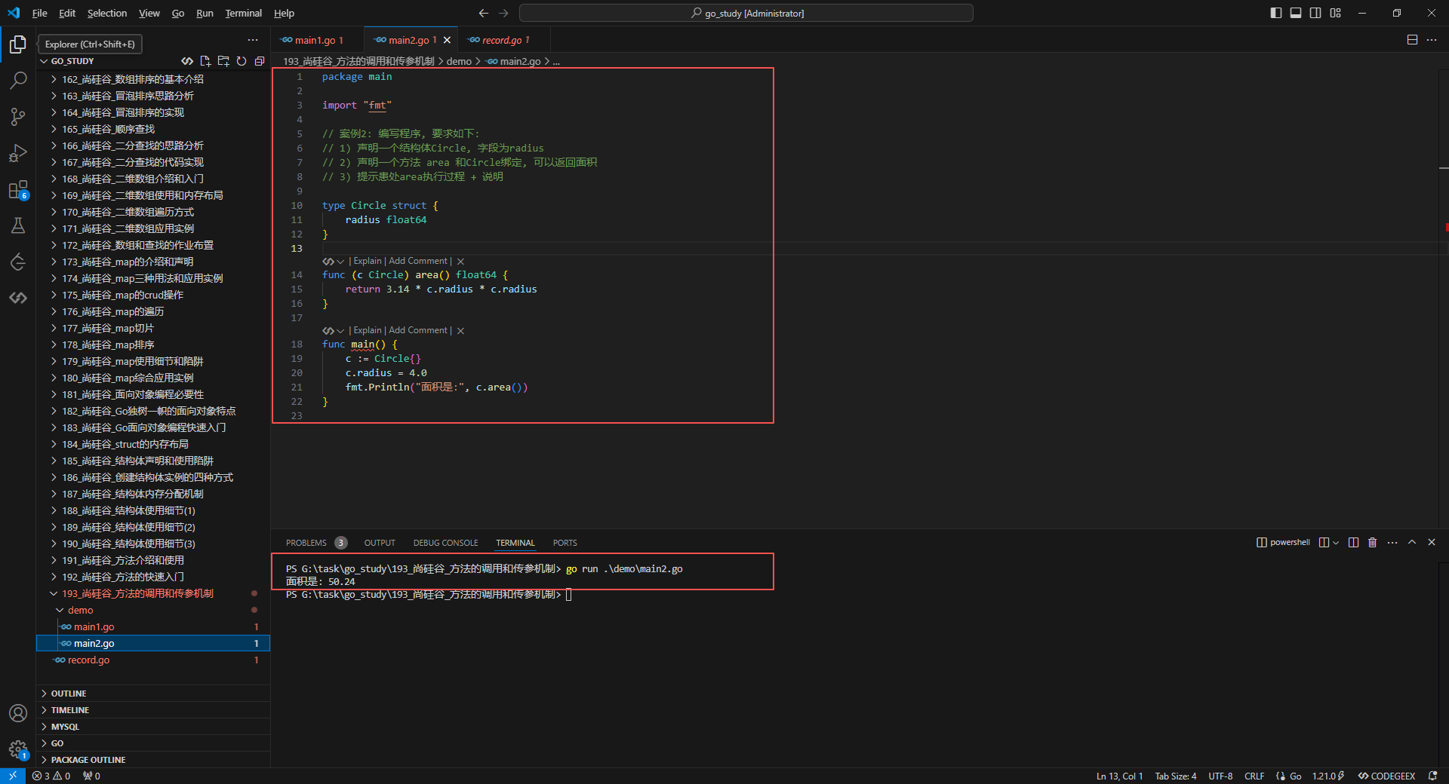Switch to the main1.go editor tab
This screenshot has width=1449, height=784.
point(318,40)
